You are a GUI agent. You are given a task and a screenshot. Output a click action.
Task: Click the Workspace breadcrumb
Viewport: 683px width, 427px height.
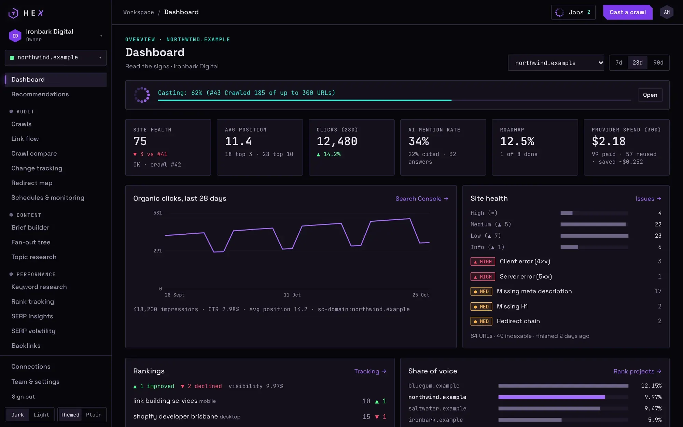click(139, 12)
